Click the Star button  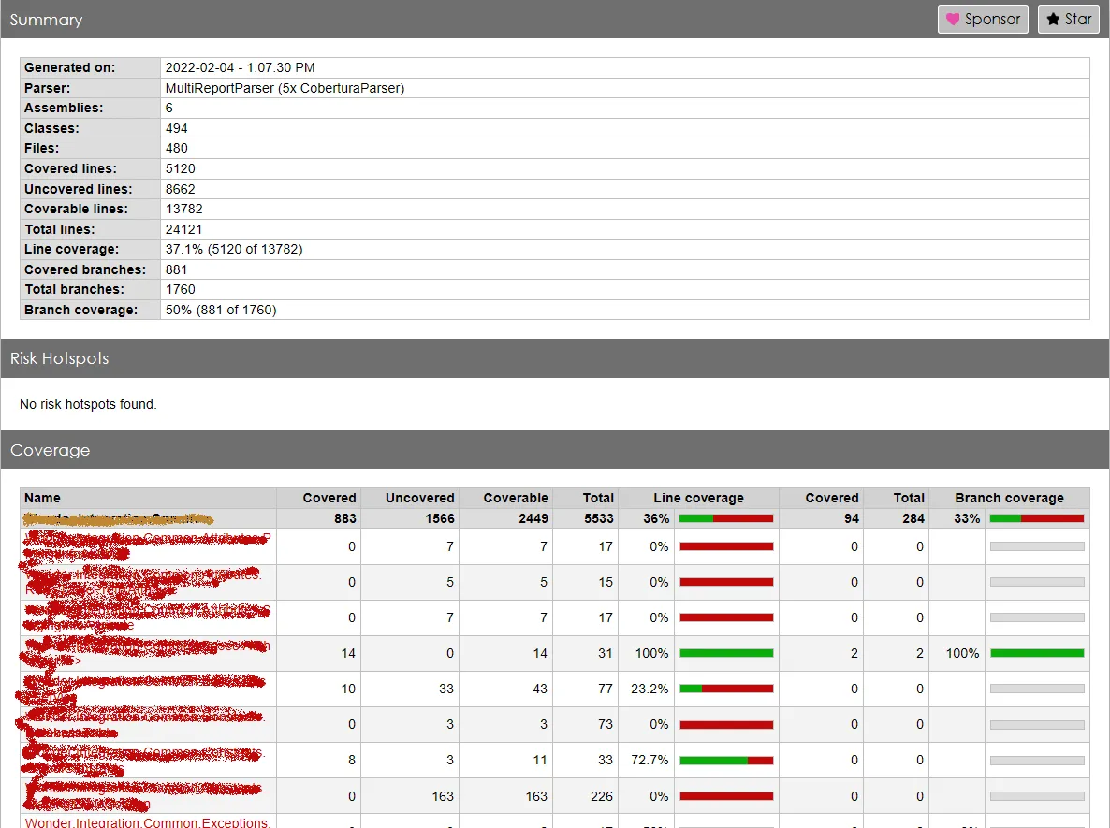tap(1068, 19)
